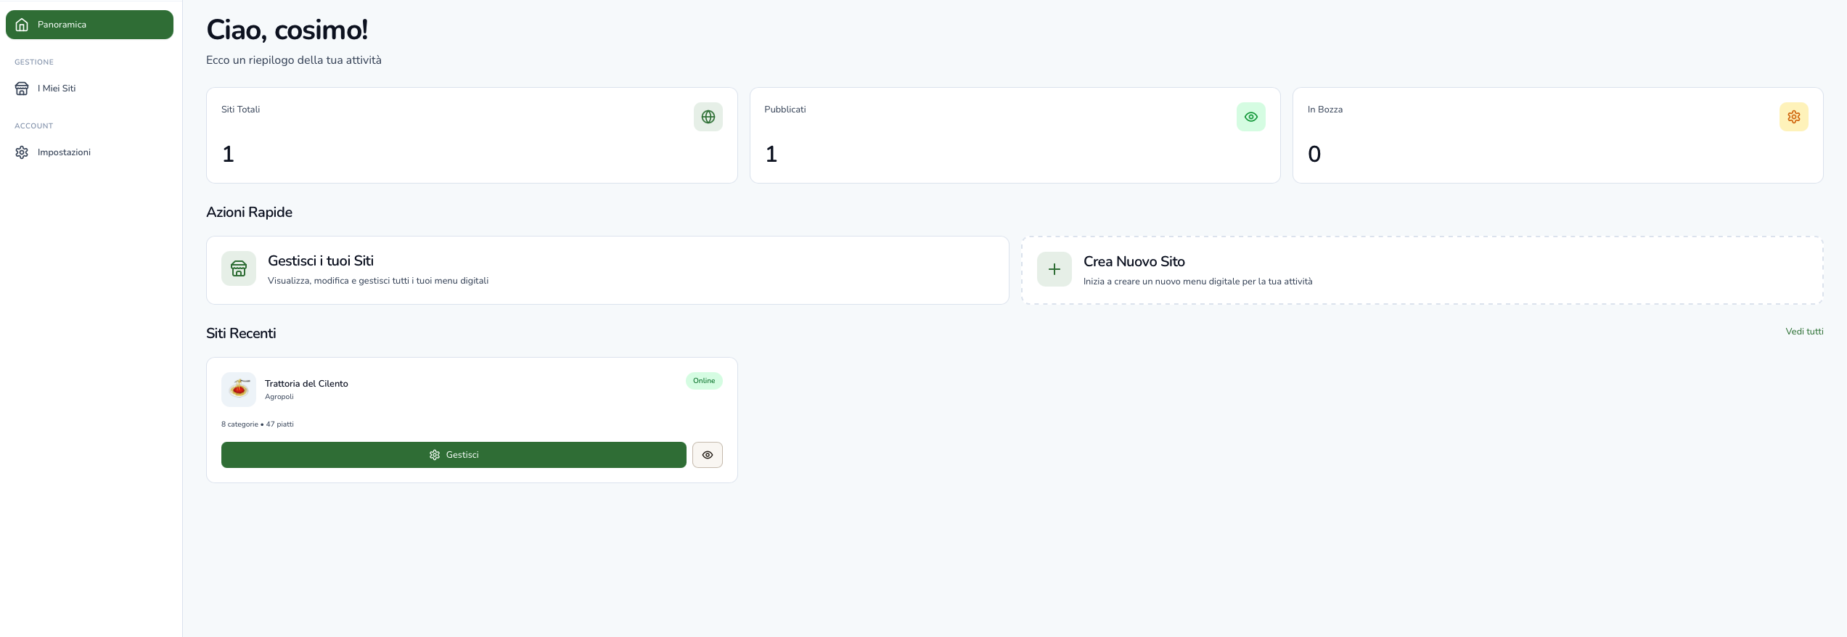
Task: Click the plus icon in Crea Nuovo Sito
Action: [x=1054, y=269]
